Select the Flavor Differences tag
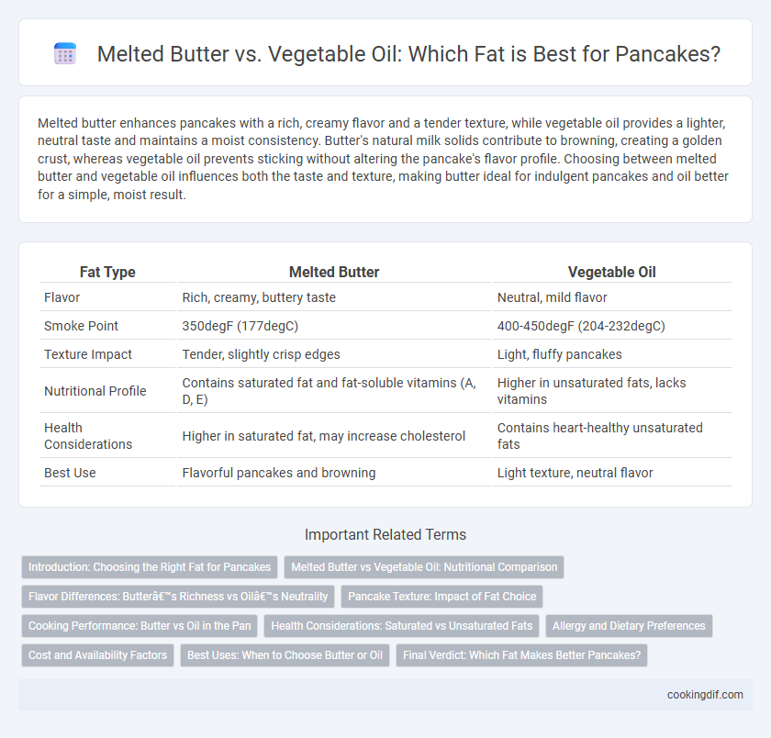 [x=178, y=597]
